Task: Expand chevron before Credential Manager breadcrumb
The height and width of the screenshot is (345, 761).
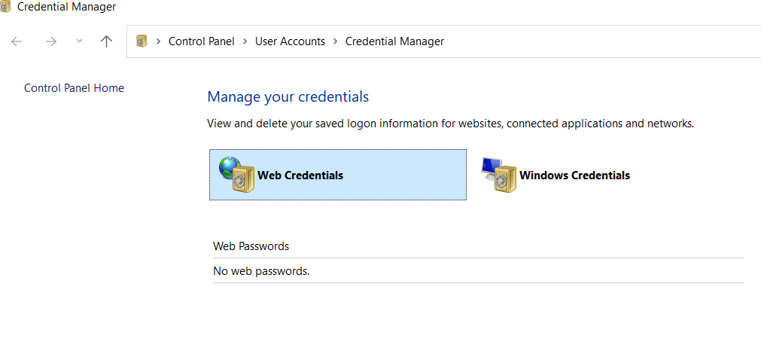Action: click(336, 41)
